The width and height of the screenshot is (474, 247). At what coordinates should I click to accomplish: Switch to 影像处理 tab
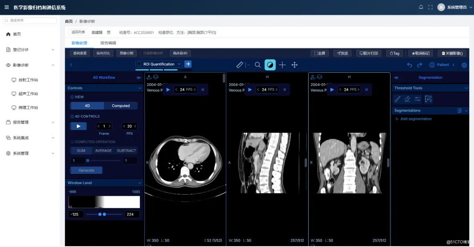coord(79,43)
